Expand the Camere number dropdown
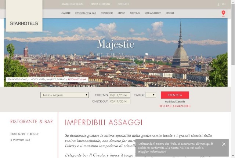The width and height of the screenshot is (235, 158). (x=151, y=95)
